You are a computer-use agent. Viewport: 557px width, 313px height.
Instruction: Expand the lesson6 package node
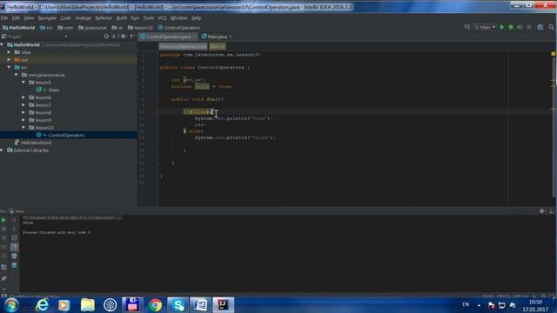pos(23,97)
